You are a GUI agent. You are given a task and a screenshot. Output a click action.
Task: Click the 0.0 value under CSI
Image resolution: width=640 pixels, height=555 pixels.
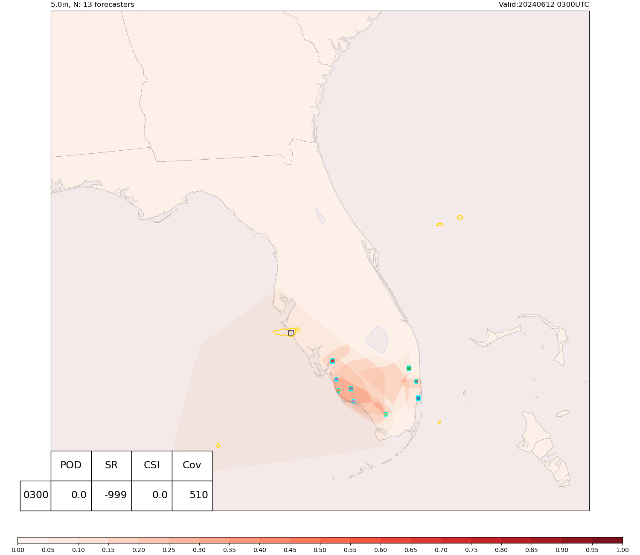pyautogui.click(x=151, y=496)
